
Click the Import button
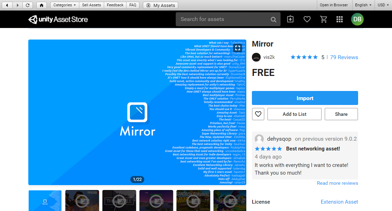click(x=305, y=98)
